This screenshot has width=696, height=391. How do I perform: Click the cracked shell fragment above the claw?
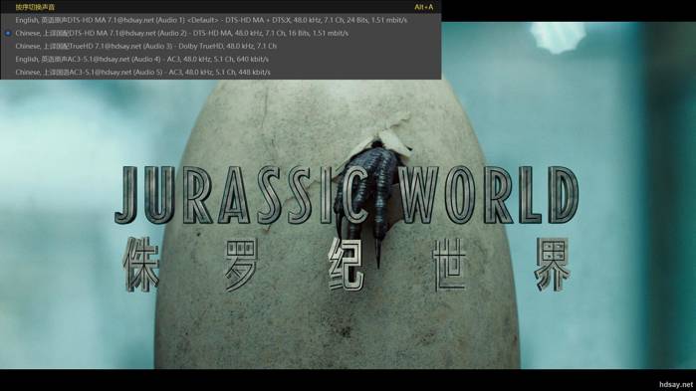pos(389,132)
